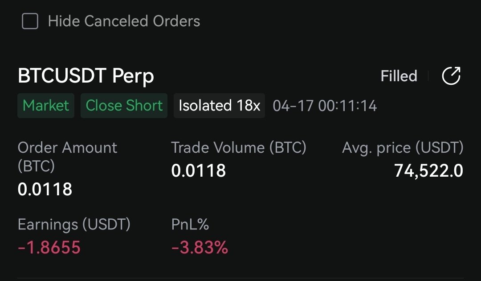The image size is (481, 281).
Task: Click the Filled order status
Action: click(399, 76)
